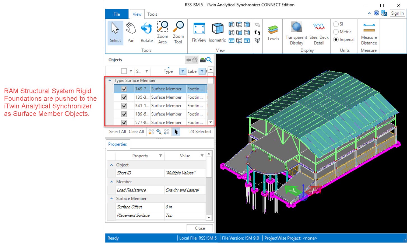This screenshot has width=407, height=243.
Task: Click the diamond icon with orange corner
Action: 151,132
